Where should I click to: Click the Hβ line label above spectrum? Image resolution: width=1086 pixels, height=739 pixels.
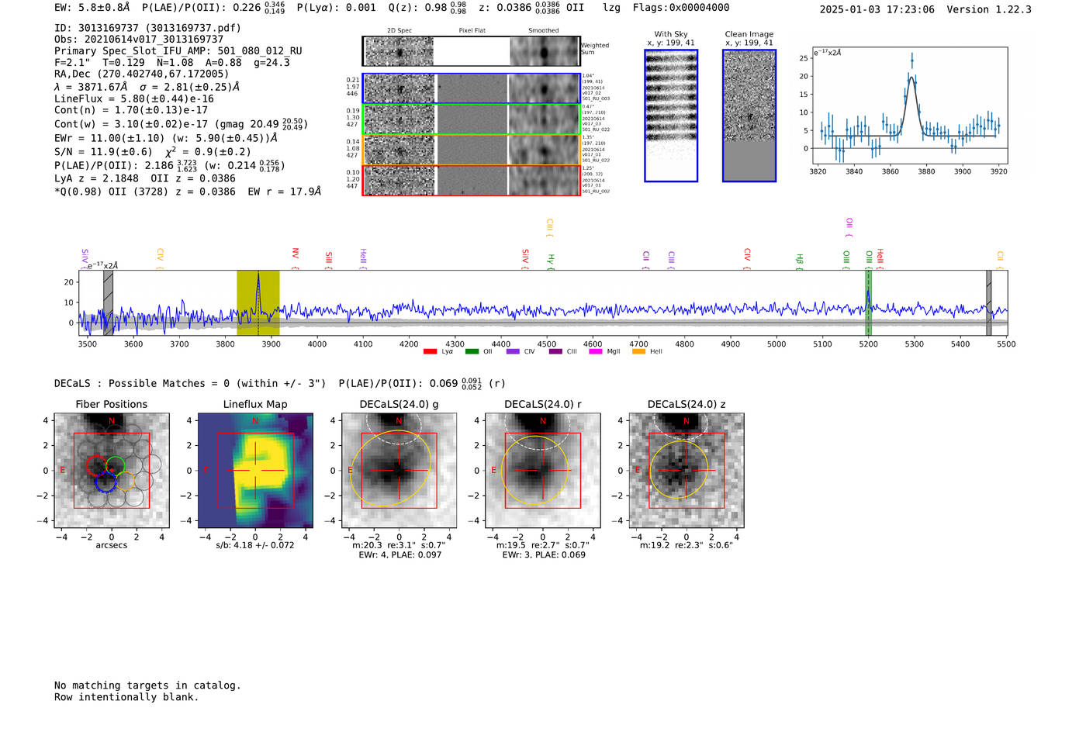click(x=799, y=261)
